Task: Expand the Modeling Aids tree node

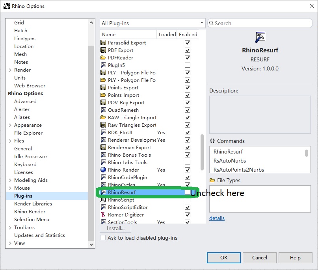Action: pos(10,180)
